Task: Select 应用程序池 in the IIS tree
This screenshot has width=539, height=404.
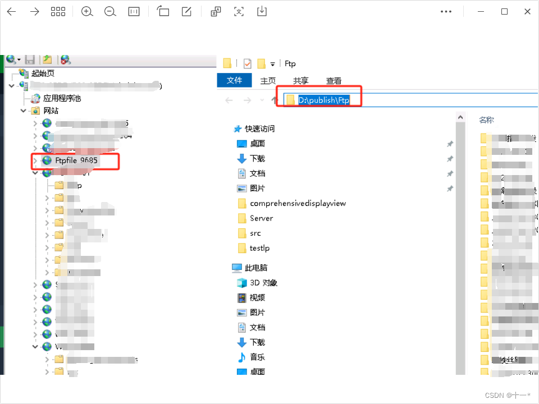Action: (62, 98)
